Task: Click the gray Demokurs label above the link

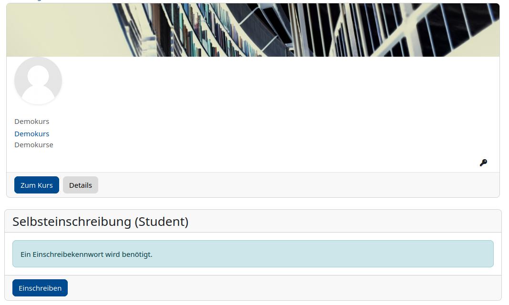Action: (32, 122)
